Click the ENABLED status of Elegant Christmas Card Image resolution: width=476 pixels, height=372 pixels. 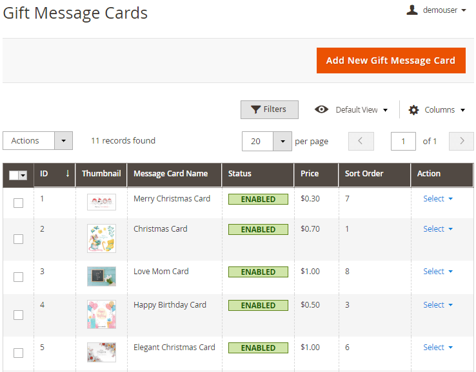(x=258, y=348)
